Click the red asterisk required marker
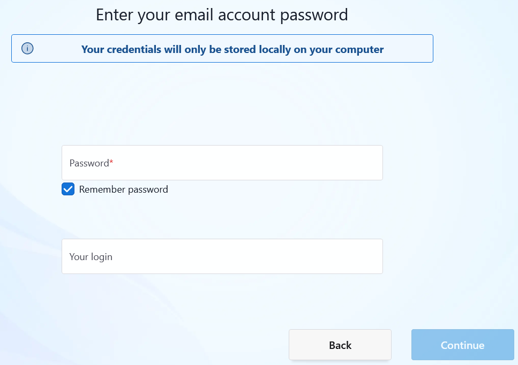This screenshot has width=518, height=365. click(111, 162)
